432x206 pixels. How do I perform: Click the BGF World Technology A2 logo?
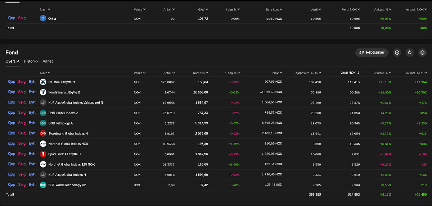click(43, 185)
